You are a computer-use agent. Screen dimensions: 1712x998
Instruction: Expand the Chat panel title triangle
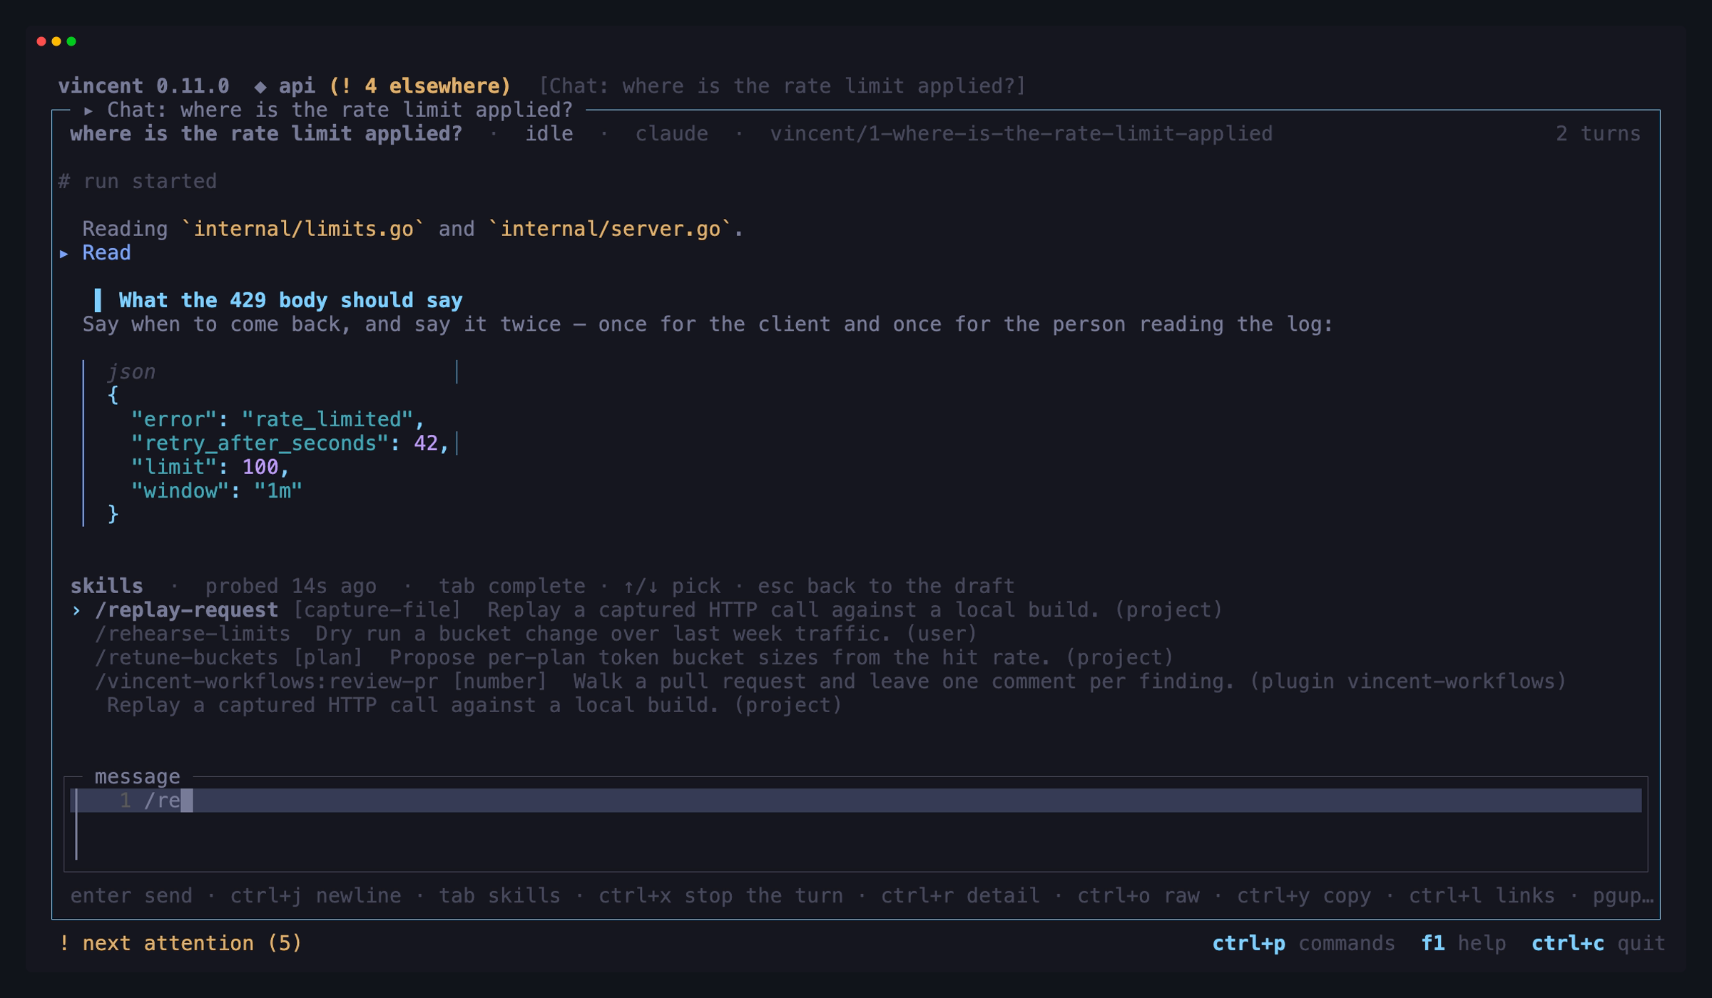point(88,110)
